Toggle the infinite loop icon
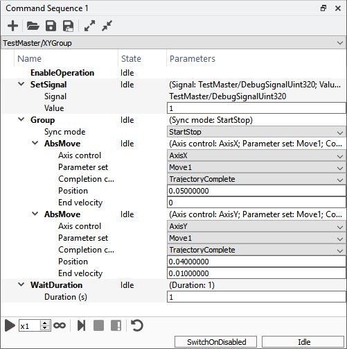Screen dimensions: 347x349 [x=60, y=325]
